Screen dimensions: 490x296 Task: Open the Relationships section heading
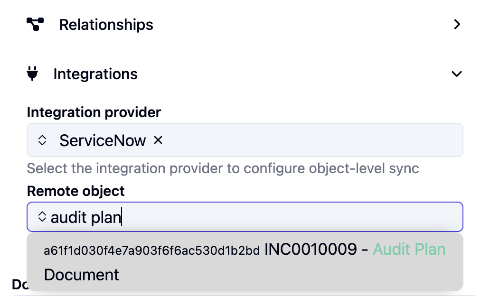pyautogui.click(x=106, y=25)
